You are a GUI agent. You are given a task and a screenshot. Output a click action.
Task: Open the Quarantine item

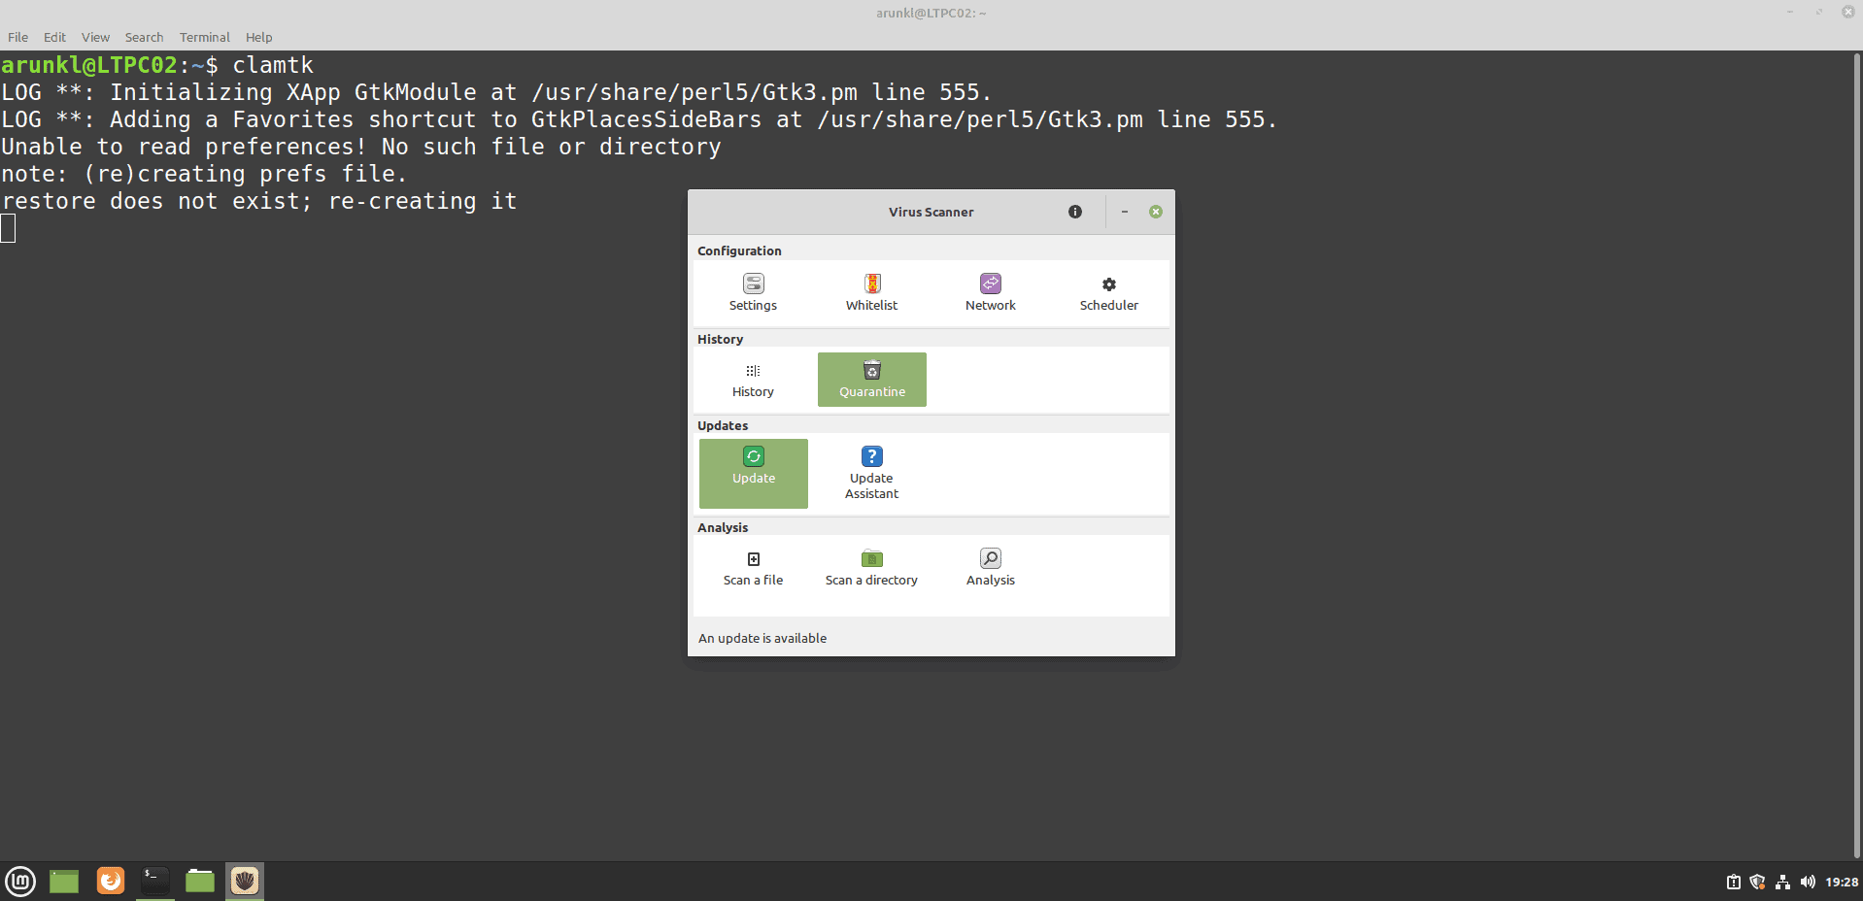point(871,380)
